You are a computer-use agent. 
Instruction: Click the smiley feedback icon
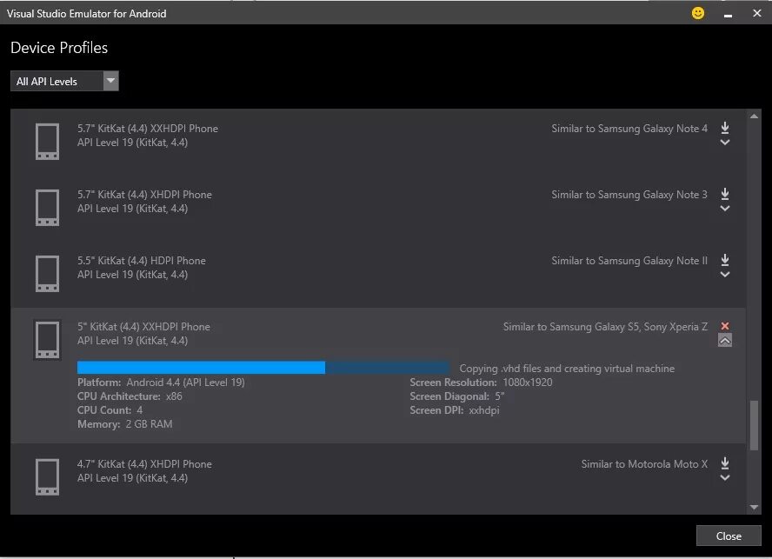697,13
